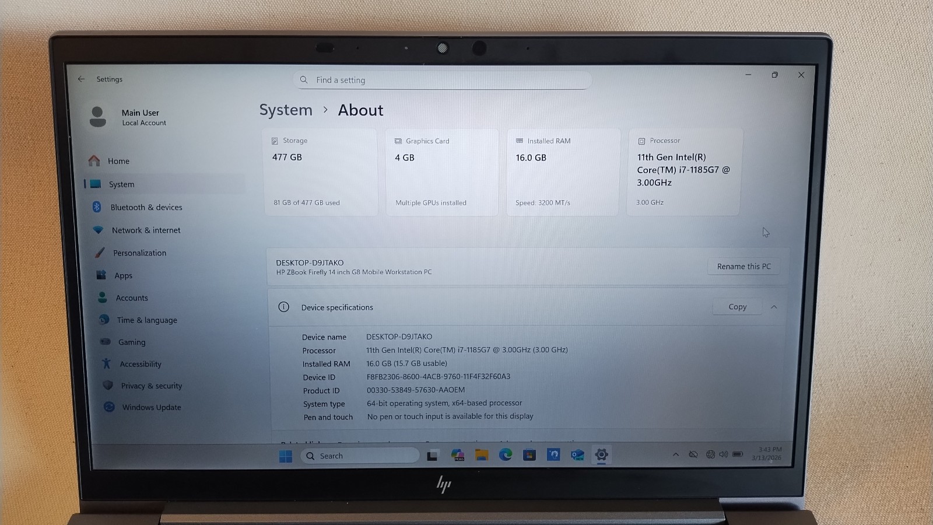Click the Find a setting search field
Viewport: 933px width, 525px height.
point(442,80)
